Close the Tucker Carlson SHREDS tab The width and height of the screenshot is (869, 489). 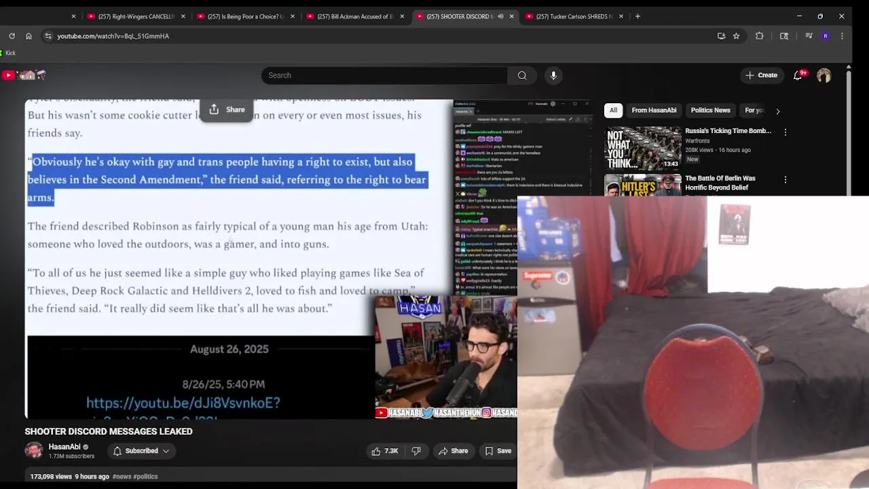point(621,16)
